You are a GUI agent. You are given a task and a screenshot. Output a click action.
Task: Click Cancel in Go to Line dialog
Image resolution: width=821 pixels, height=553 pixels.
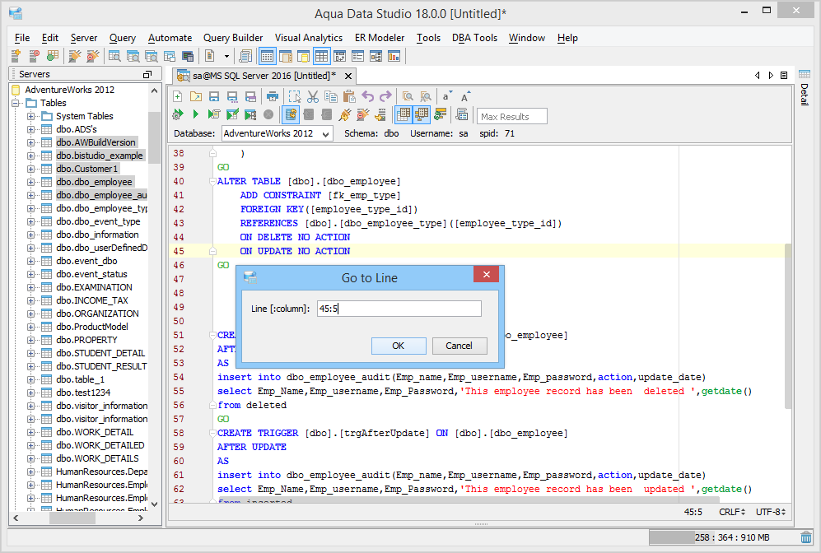(x=459, y=346)
